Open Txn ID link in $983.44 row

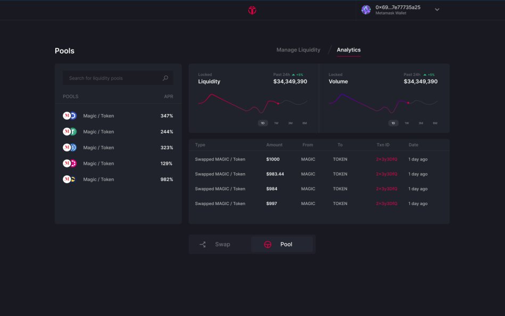(x=386, y=174)
